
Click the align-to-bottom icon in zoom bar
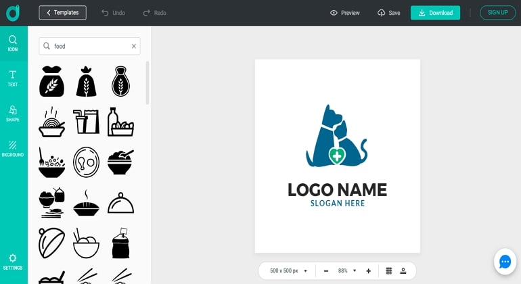pos(403,271)
